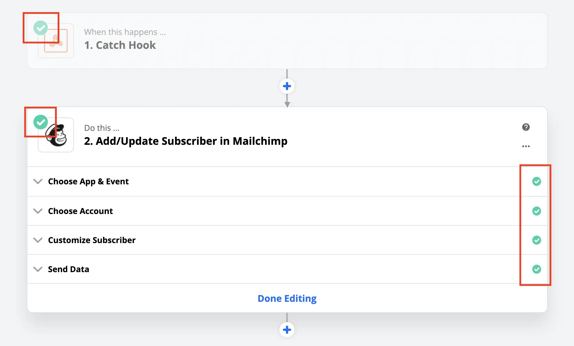This screenshot has width=574, height=346.
Task: Expand the Choose Account section chevron
Action: pyautogui.click(x=38, y=211)
